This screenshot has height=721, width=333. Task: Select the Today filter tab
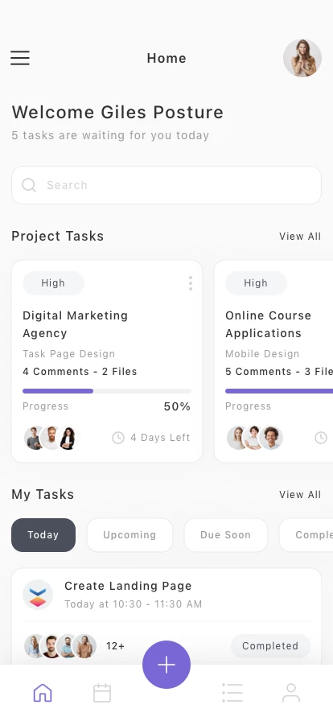43,535
